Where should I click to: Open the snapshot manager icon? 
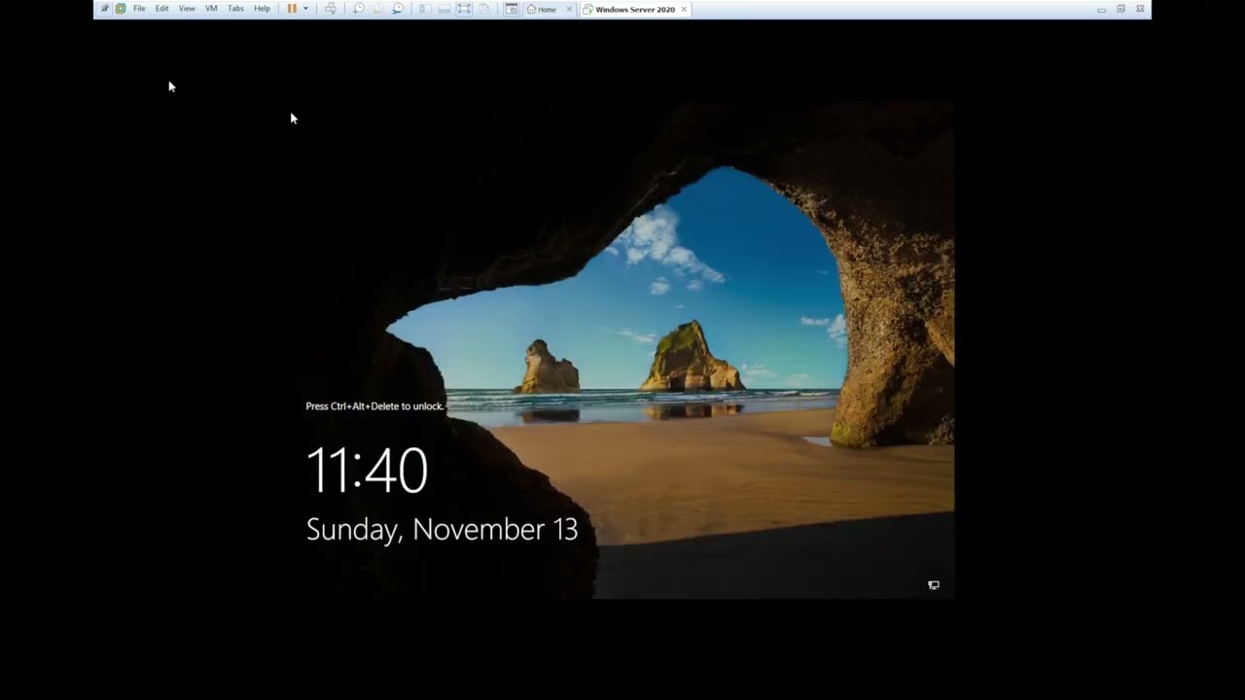click(398, 9)
